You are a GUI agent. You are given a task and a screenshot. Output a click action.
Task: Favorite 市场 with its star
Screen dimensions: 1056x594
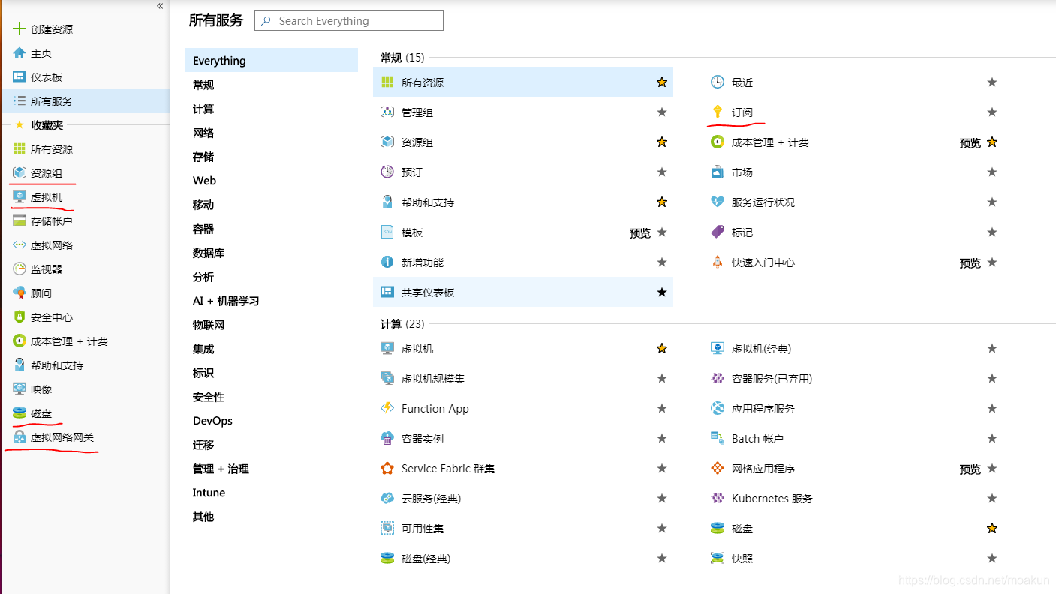coord(992,172)
